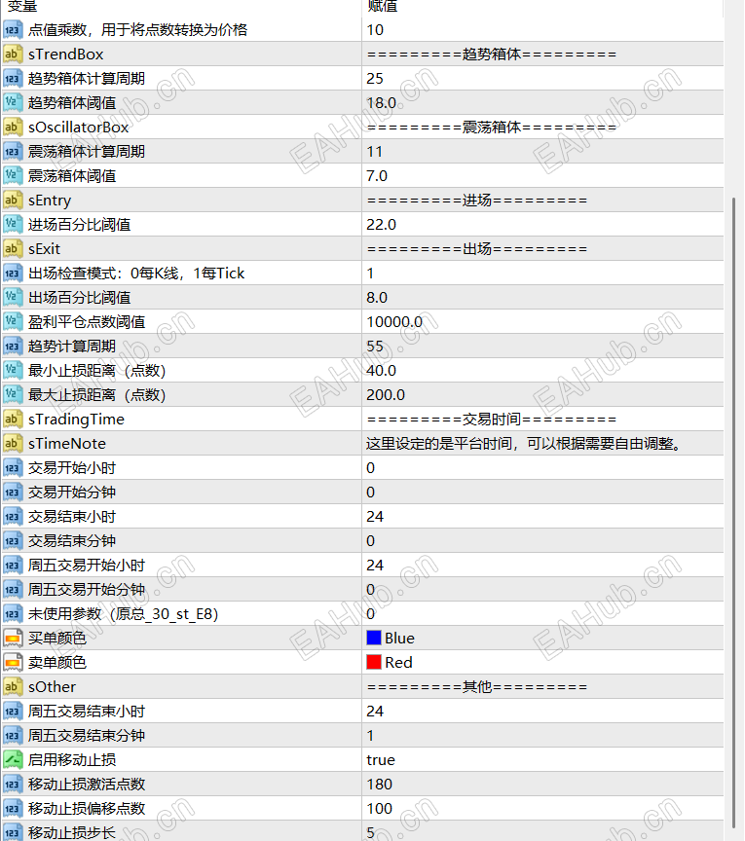Select the 周五交易开始分钟 parameter row
Image resolution: width=745 pixels, height=841 pixels.
point(362,590)
